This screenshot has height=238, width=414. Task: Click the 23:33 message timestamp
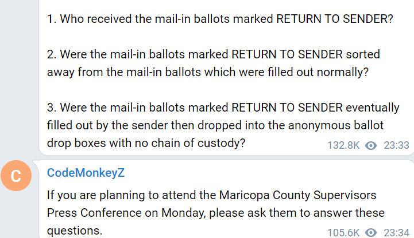point(396,145)
